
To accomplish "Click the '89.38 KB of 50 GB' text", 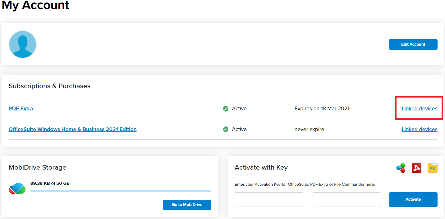I will [x=50, y=183].
